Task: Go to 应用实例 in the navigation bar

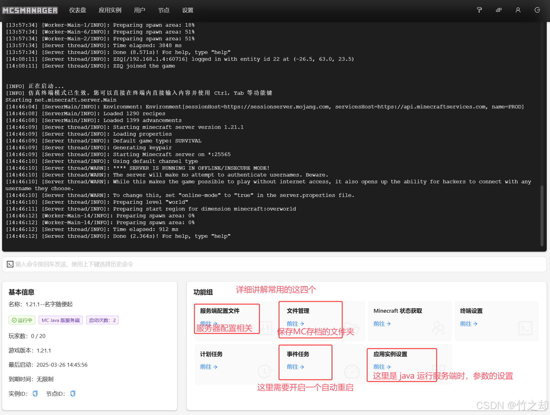Action: pyautogui.click(x=110, y=10)
